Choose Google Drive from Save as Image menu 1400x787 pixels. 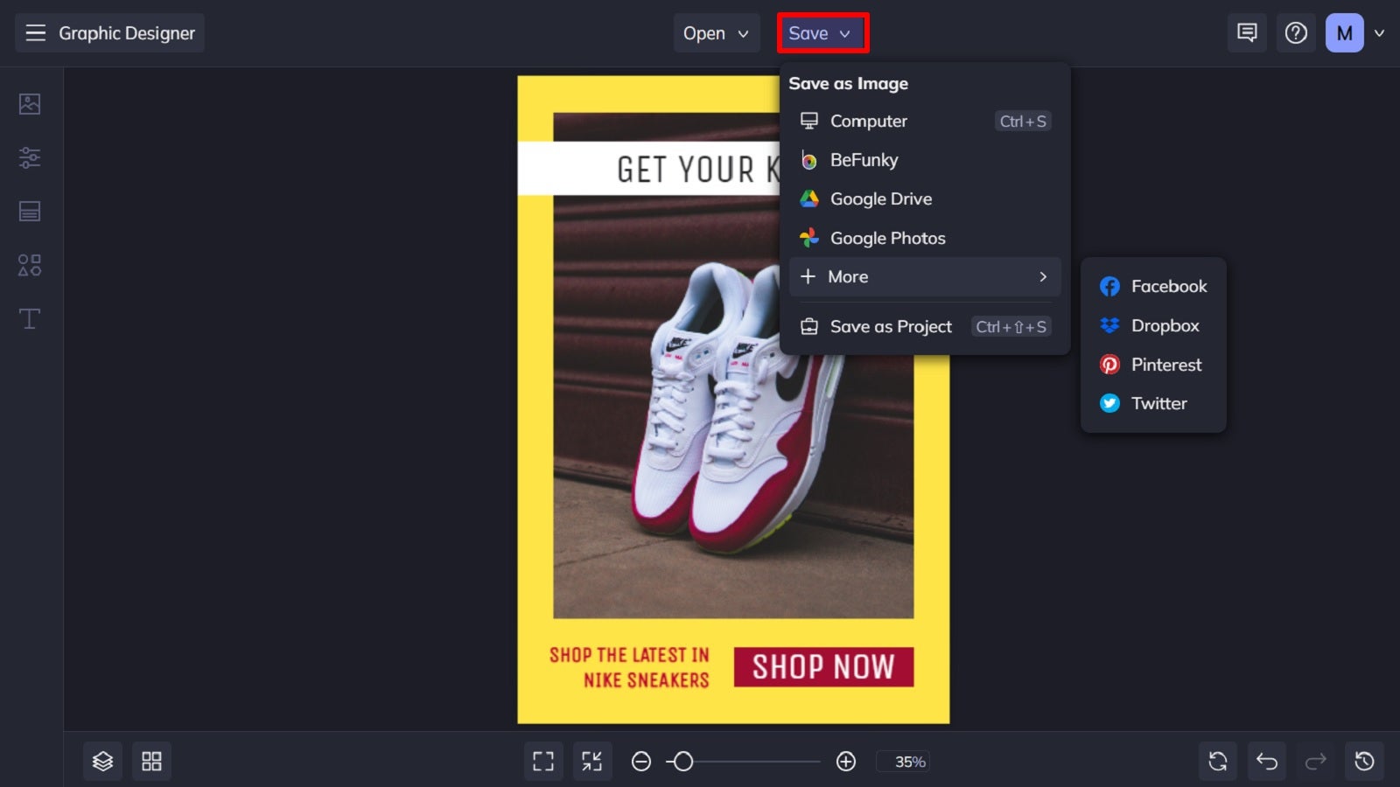pyautogui.click(x=880, y=198)
